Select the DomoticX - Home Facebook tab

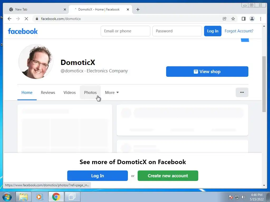(100, 9)
